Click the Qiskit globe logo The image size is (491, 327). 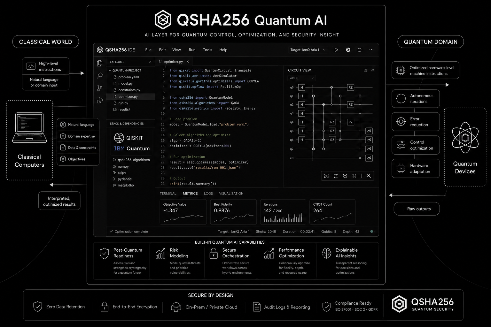pyautogui.click(x=119, y=138)
